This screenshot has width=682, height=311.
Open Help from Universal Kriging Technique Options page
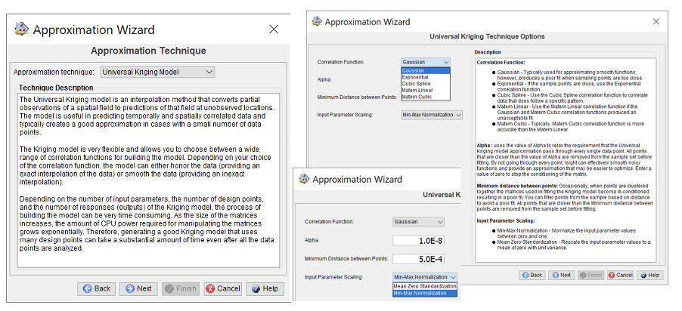tap(649, 276)
